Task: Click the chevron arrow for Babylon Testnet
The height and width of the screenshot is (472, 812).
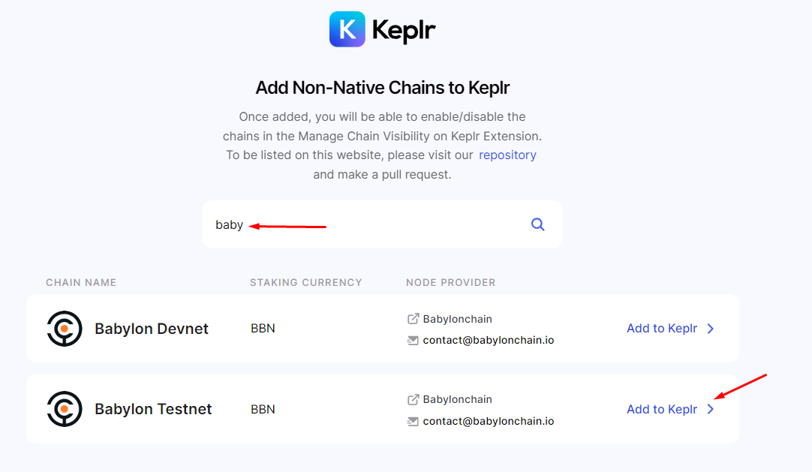Action: [711, 409]
